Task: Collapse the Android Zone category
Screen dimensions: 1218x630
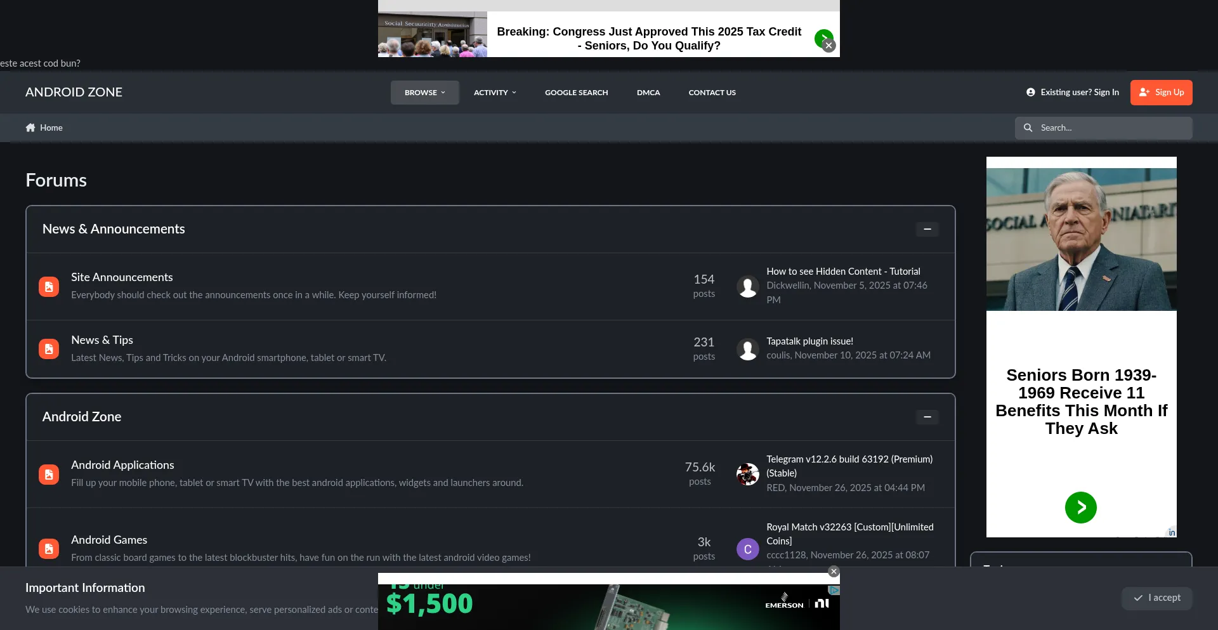Action: 927,417
